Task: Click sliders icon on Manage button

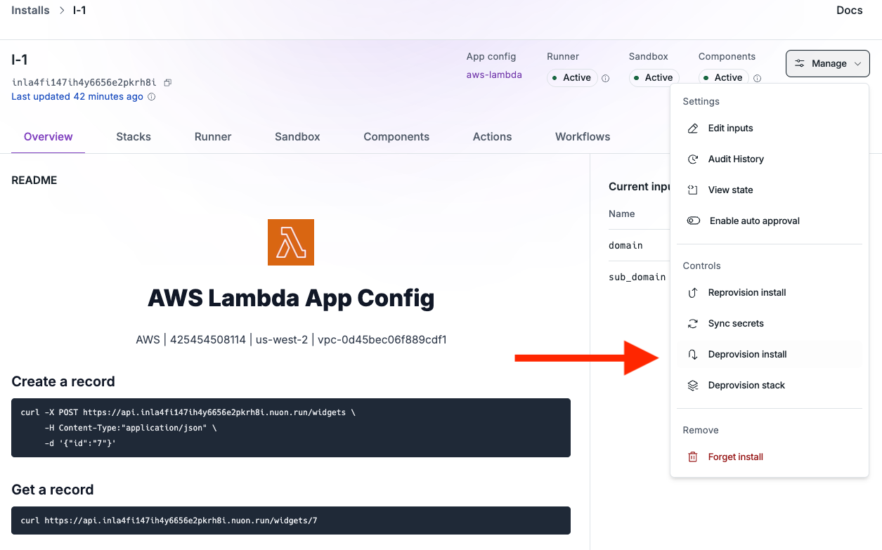Action: coord(800,63)
